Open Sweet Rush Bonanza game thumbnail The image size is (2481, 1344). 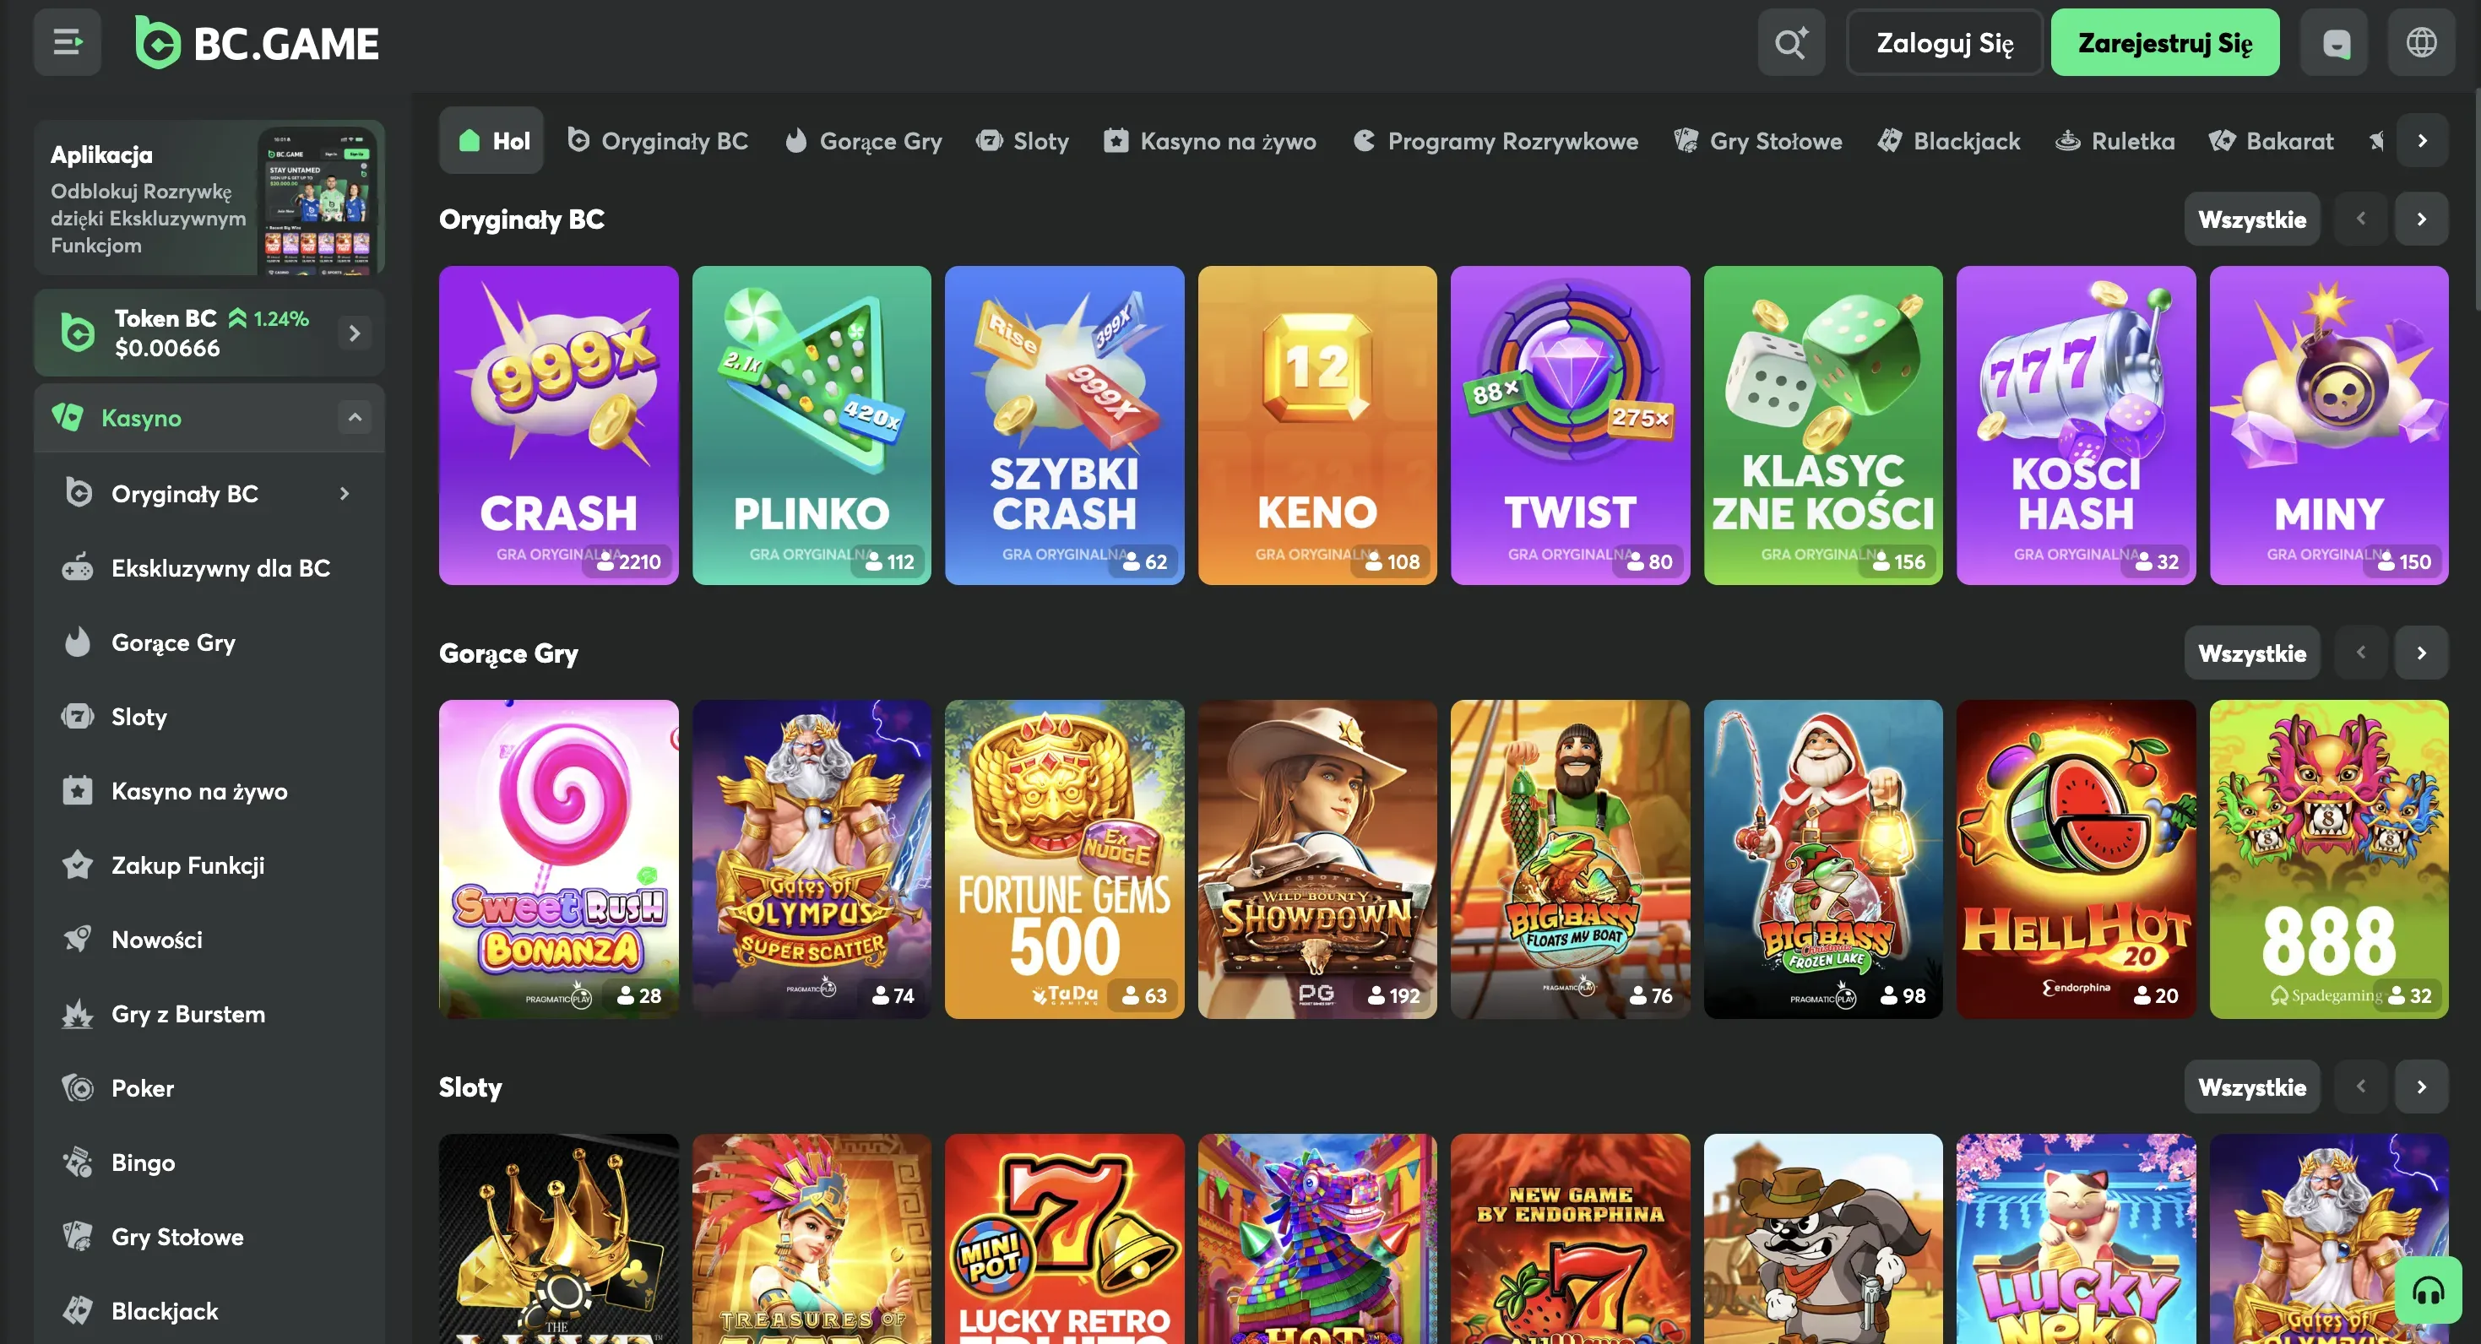[x=559, y=859]
